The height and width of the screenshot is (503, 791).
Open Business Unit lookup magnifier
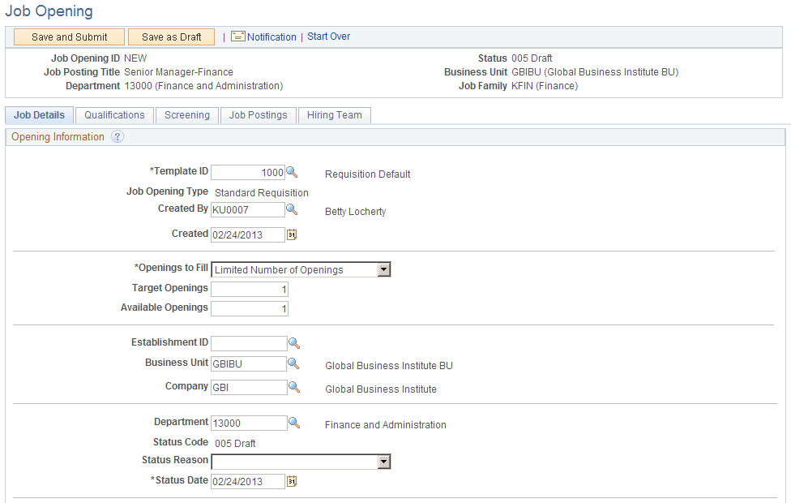tap(293, 363)
